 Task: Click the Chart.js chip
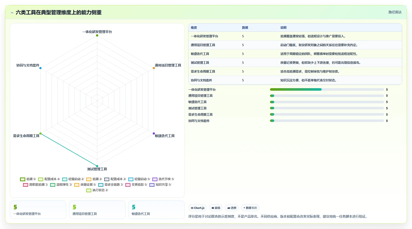198,208
